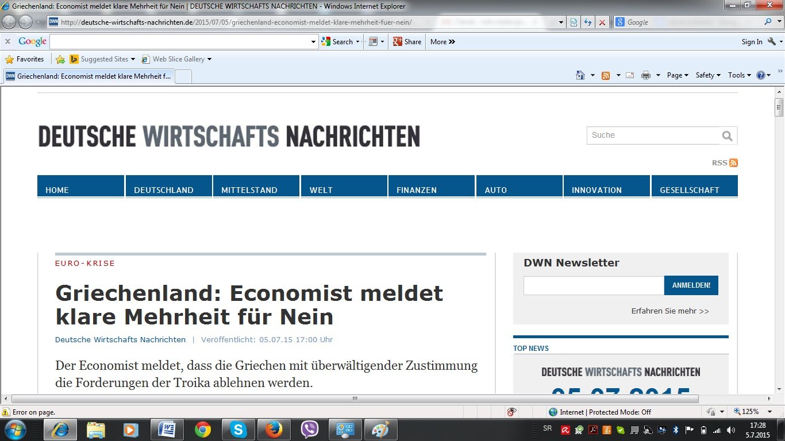
Task: Click the DWN Newsletter email field
Action: 594,285
